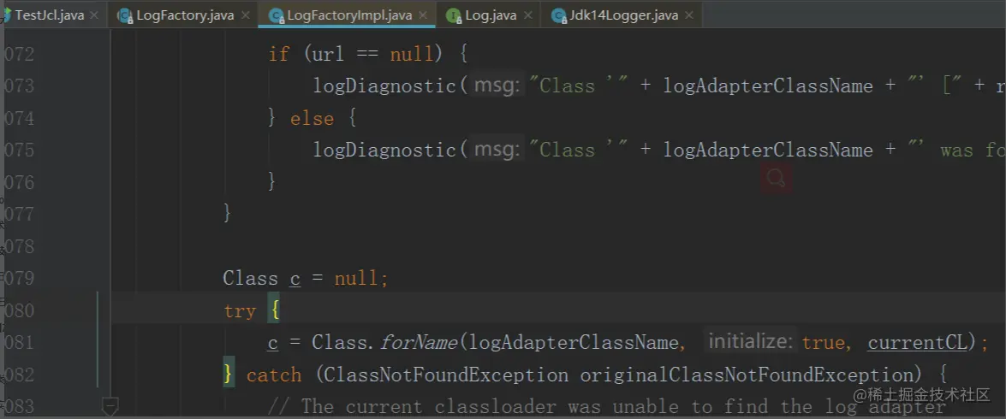
Task: Click ClassNotFoundException in the catch clause
Action: pos(446,375)
